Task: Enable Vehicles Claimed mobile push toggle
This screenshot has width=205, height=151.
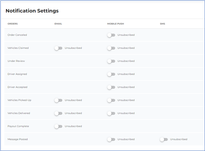Action: [x=111, y=48]
